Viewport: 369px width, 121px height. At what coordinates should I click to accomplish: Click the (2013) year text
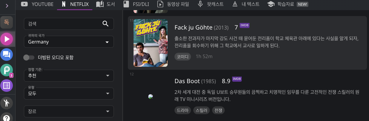(221, 28)
